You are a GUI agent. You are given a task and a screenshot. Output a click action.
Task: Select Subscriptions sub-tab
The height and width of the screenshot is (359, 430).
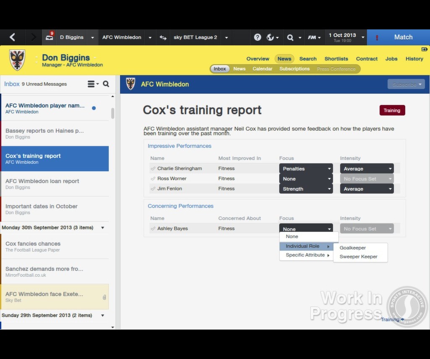(294, 69)
